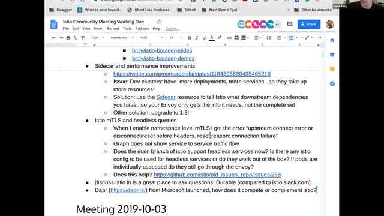Open the Next Demo Eyal bookmark folder

(x=220, y=10)
